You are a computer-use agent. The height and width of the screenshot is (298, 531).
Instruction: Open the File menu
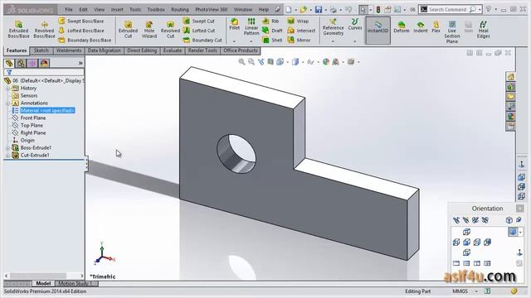69,9
